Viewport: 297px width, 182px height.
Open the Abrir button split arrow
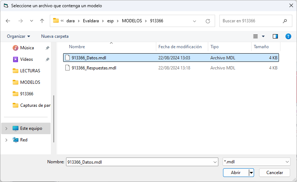[x=252, y=173]
